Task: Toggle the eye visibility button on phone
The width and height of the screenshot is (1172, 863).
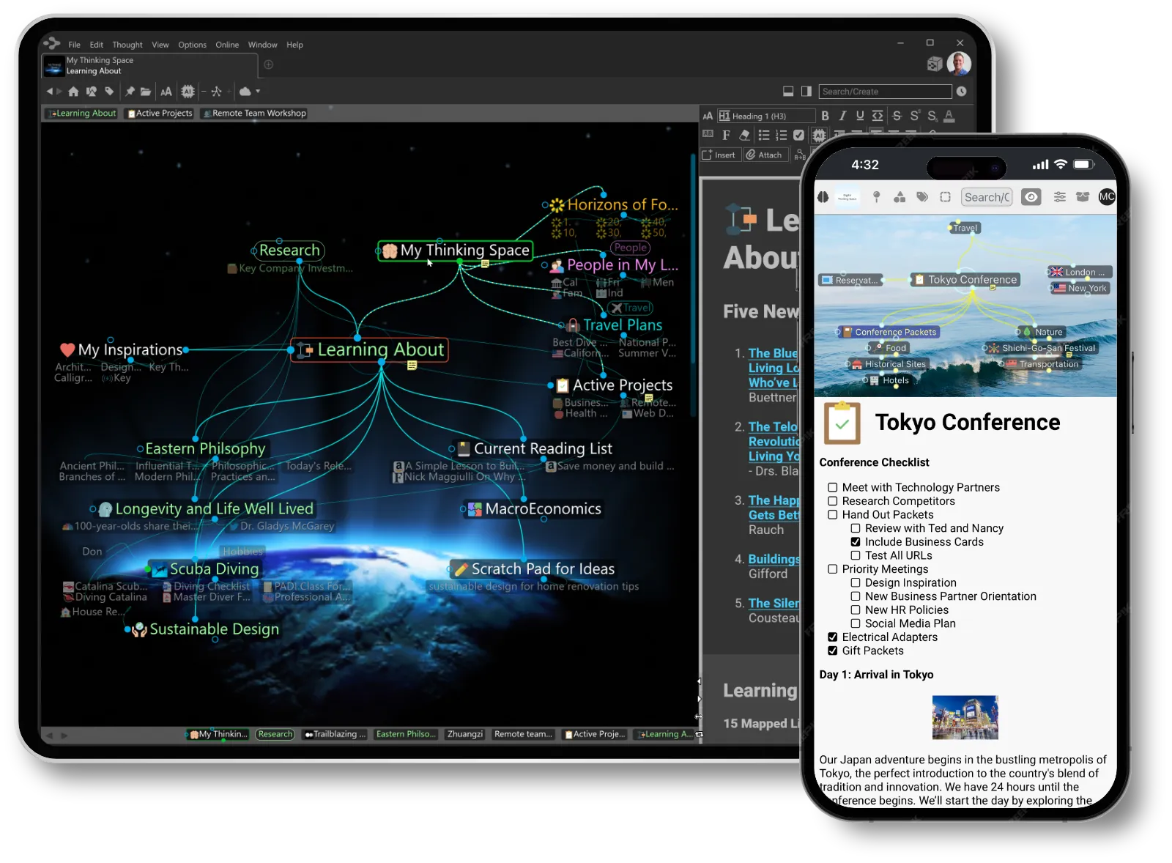Action: pyautogui.click(x=1031, y=197)
